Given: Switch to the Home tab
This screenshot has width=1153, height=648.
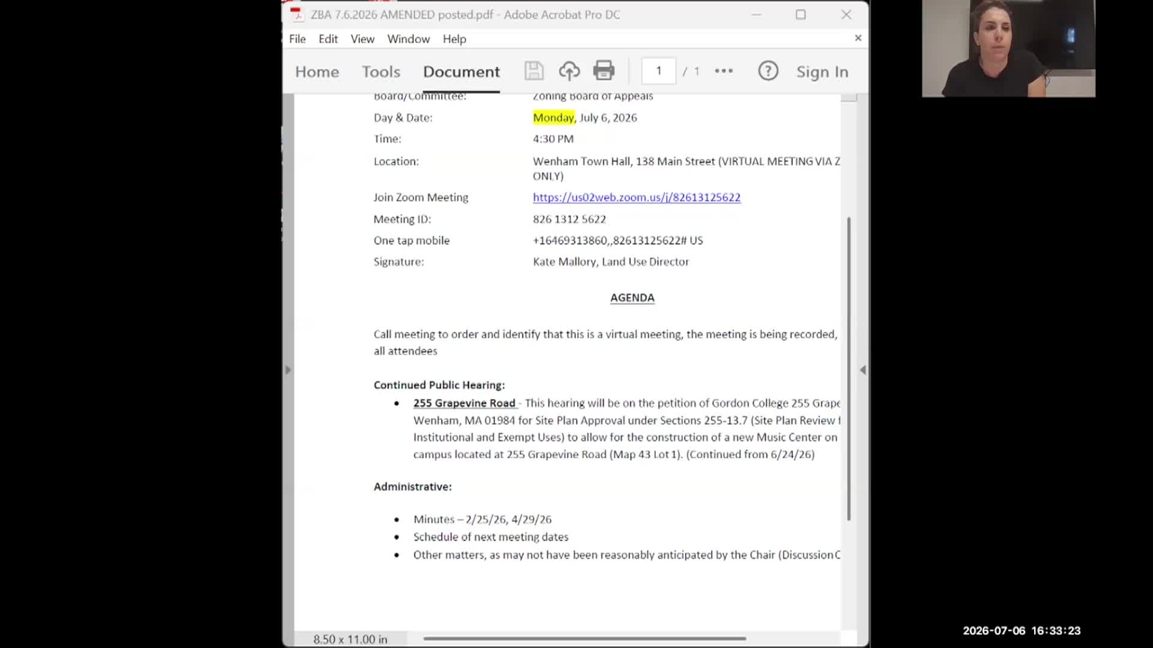Looking at the screenshot, I should click(x=317, y=72).
